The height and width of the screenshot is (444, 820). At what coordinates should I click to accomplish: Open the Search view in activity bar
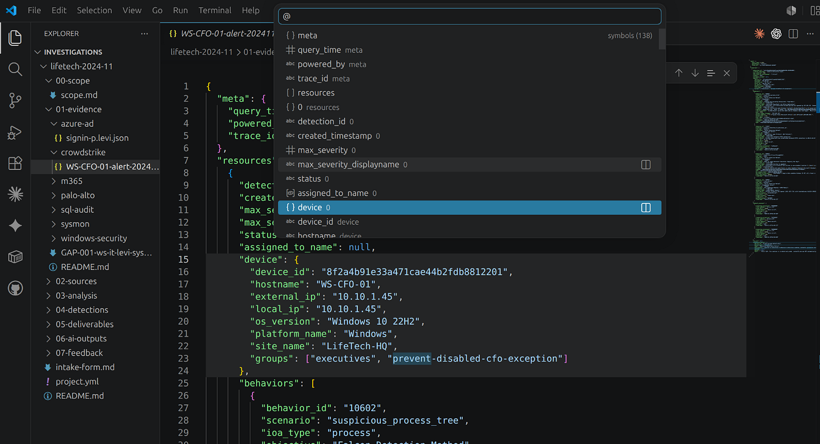[x=15, y=70]
